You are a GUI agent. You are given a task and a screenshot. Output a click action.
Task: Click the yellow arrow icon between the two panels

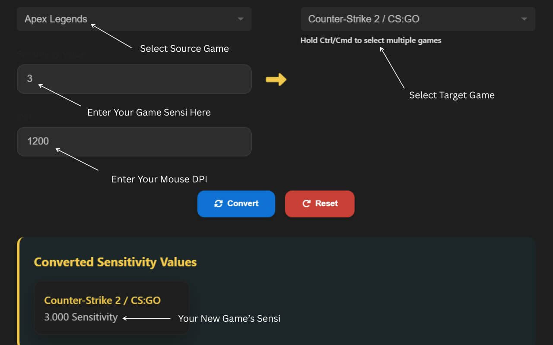[276, 79]
